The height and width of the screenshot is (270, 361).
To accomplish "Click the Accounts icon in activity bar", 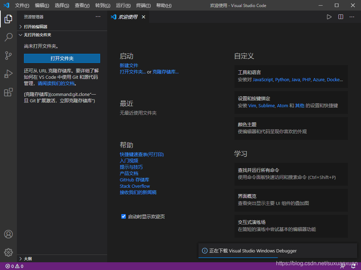I will [8, 234].
